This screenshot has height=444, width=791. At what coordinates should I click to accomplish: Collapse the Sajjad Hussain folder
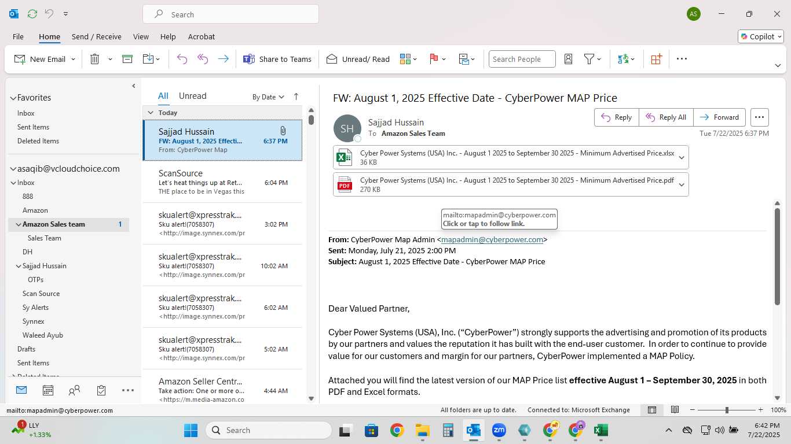click(x=19, y=266)
